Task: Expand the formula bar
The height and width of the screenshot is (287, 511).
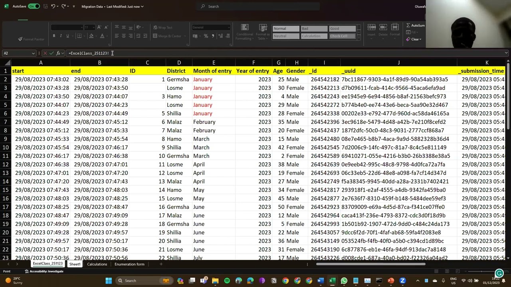Action: pos(506,53)
